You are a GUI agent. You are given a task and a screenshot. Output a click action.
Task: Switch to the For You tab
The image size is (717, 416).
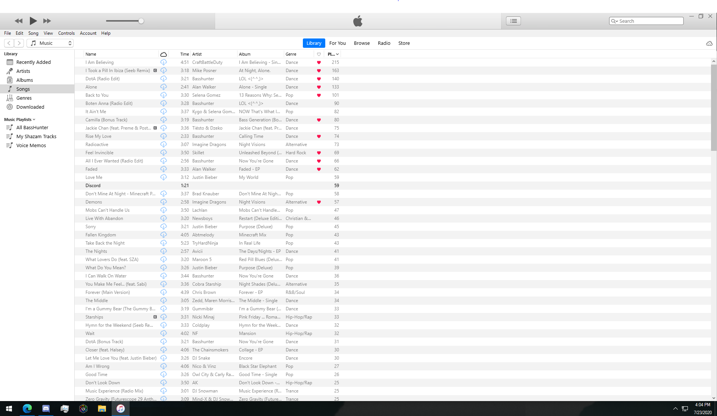point(337,43)
